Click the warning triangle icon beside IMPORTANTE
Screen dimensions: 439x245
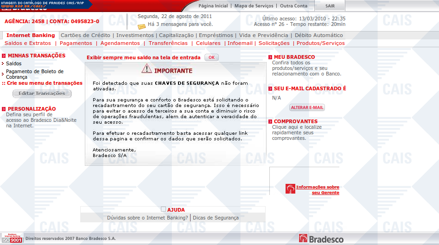(x=146, y=69)
